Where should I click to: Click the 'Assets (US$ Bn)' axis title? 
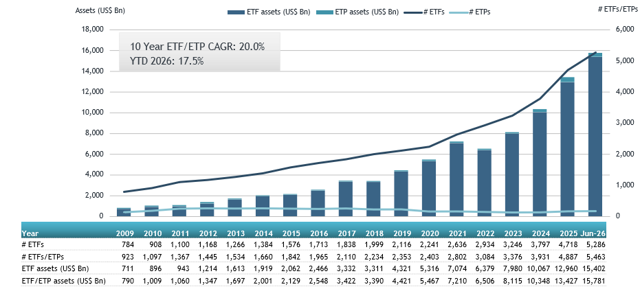[x=100, y=11]
